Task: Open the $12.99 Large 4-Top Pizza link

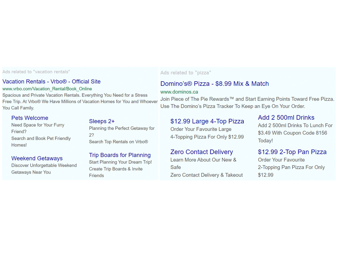Action: click(x=207, y=121)
